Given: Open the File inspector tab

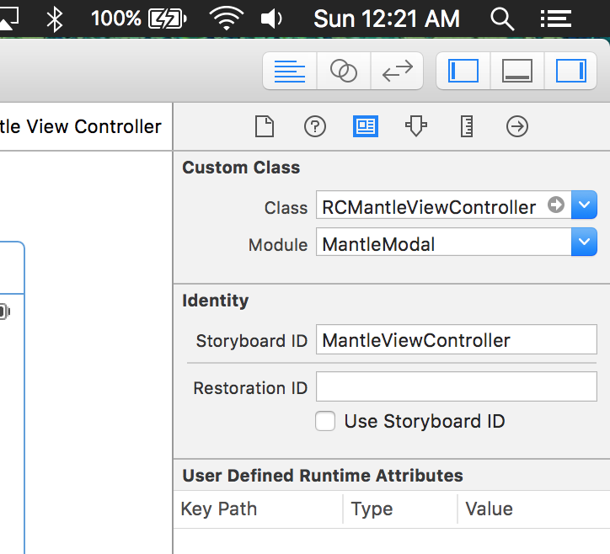Looking at the screenshot, I should click(265, 126).
